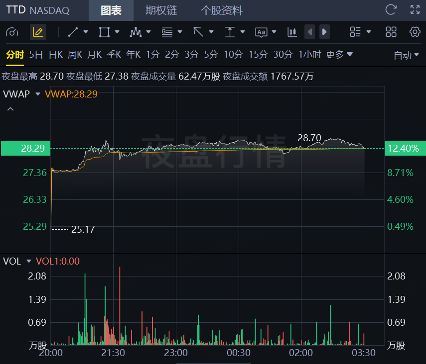Screen dimensions: 426x364
Task: Click the 21:30 time axis label
Action: coord(113,353)
